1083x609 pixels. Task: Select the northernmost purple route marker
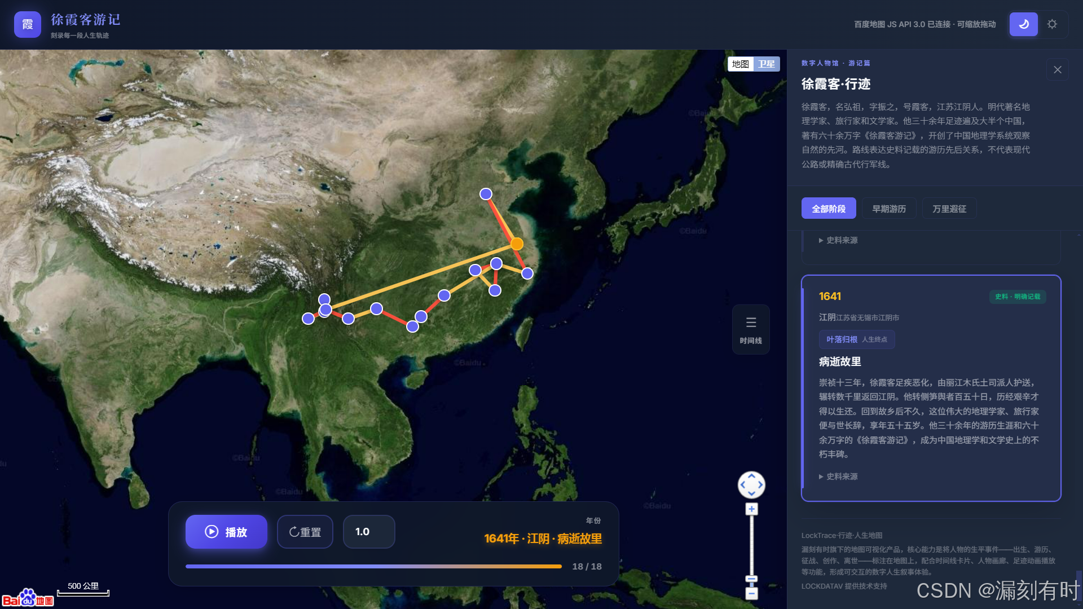point(486,194)
